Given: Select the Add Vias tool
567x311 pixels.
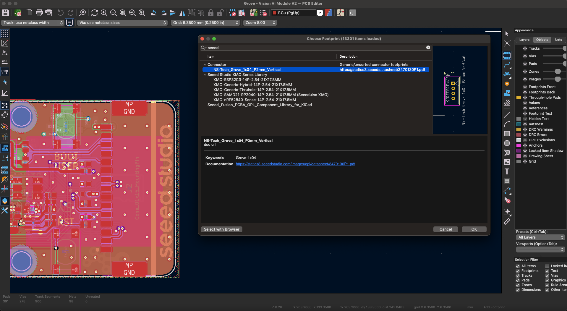Looking at the screenshot, I should [x=507, y=84].
